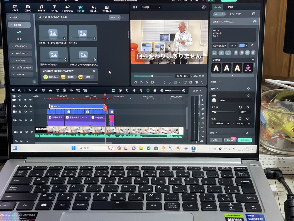Hide track 4 using its eye icon
This screenshot has height=221, width=294.
click(x=30, y=106)
